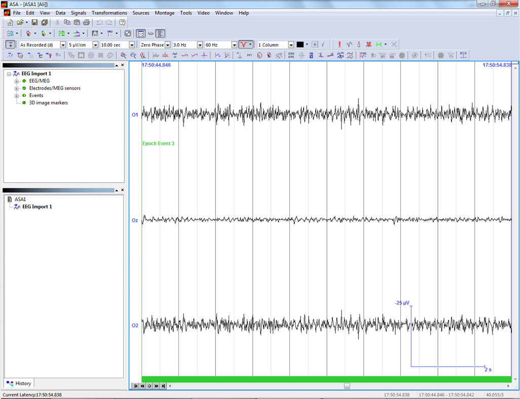520x399 pixels.
Task: Click the FFT toolbar icon
Action: pyautogui.click(x=249, y=55)
